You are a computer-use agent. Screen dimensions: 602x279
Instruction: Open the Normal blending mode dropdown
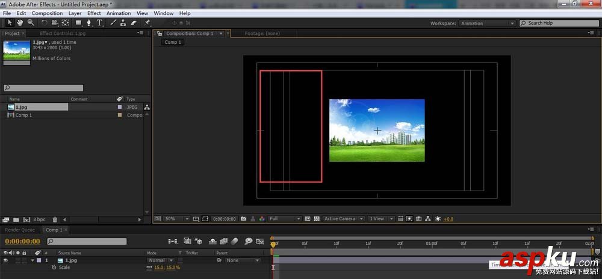point(160,260)
